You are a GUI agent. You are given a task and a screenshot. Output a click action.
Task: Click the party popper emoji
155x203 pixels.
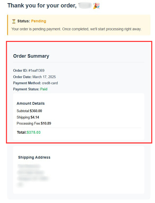tap(96, 6)
